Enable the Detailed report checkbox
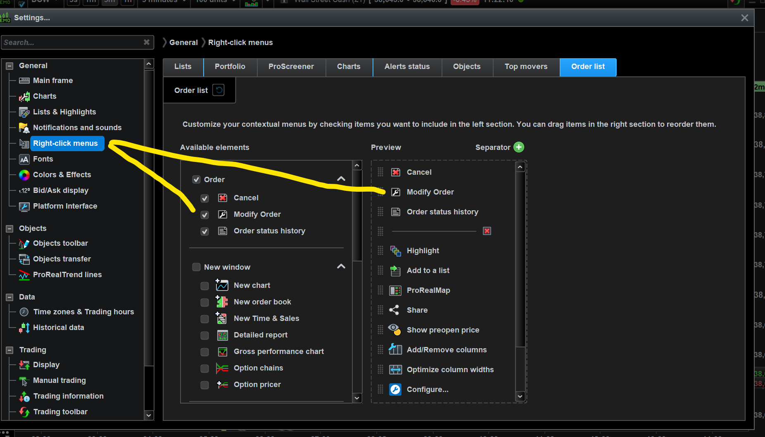 click(x=205, y=335)
